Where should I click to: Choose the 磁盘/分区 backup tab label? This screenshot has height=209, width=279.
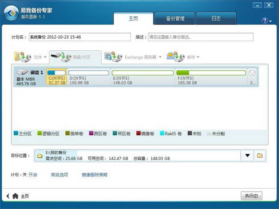coord(82,57)
